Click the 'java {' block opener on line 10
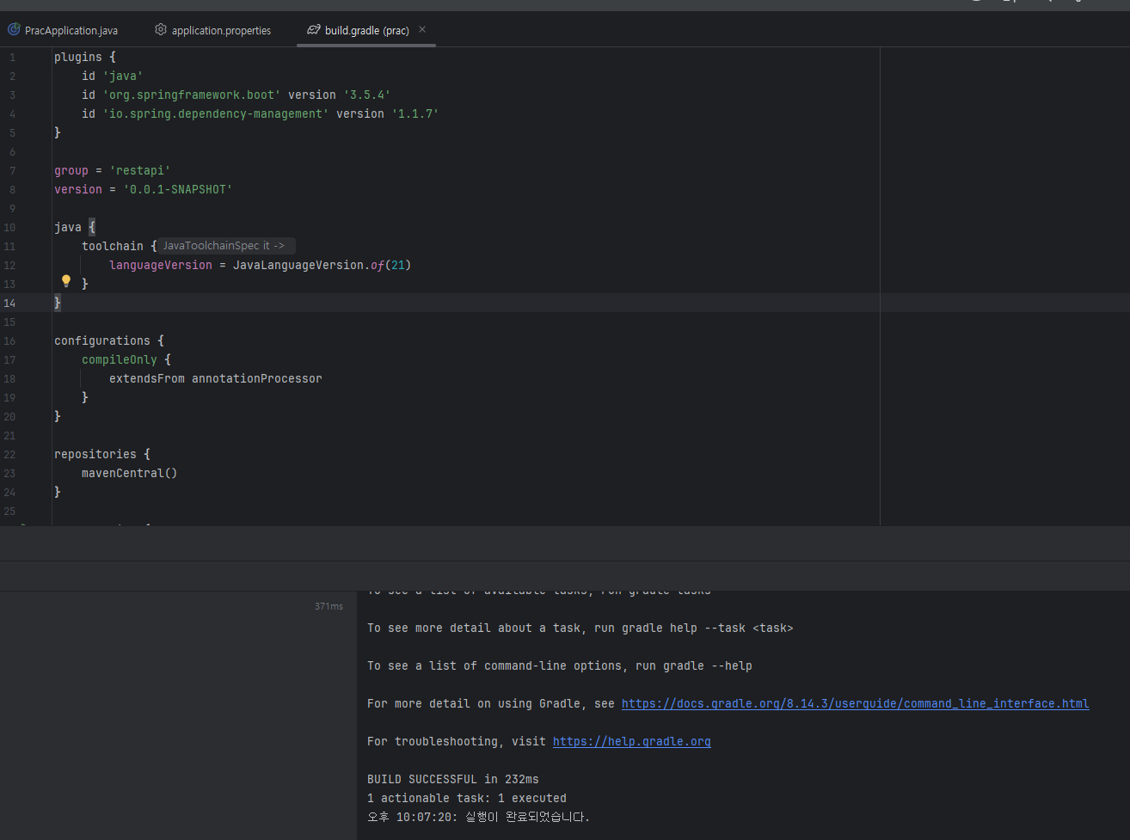The image size is (1130, 840). (x=75, y=227)
